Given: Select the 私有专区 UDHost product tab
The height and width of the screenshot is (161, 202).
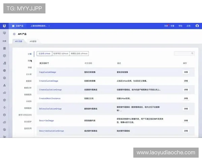Looking at the screenshot, I should coord(61,54).
